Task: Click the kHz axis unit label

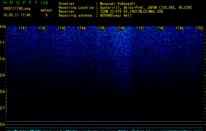Action: (3, 27)
